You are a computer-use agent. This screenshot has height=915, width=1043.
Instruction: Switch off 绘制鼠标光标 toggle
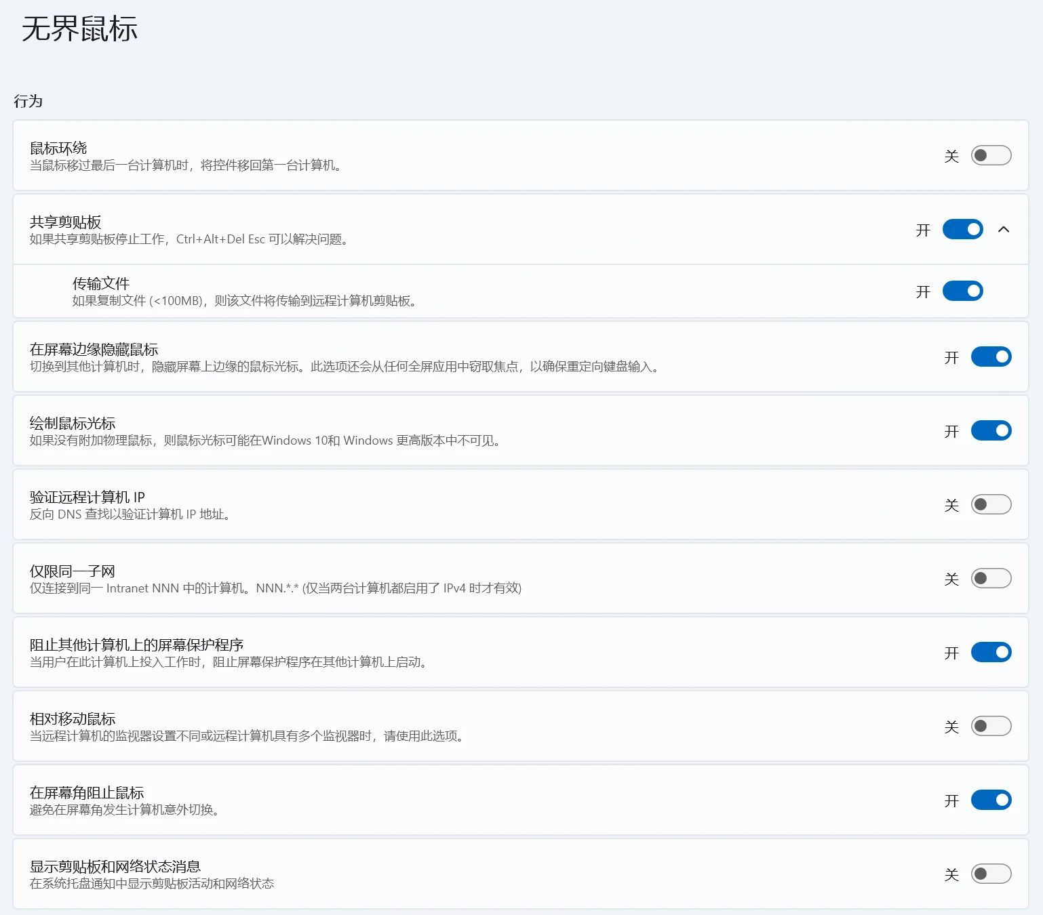click(991, 430)
